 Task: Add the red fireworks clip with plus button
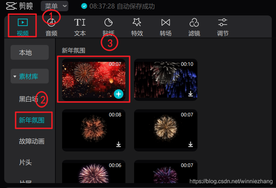[x=119, y=94]
